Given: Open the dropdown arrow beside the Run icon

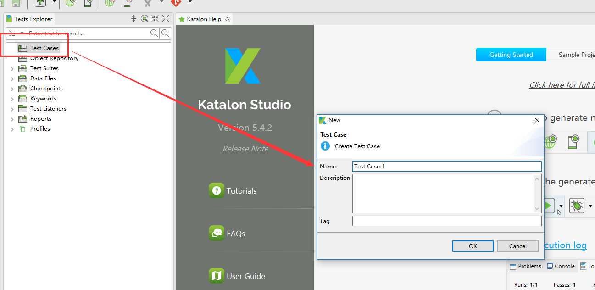Looking at the screenshot, I should click(561, 206).
